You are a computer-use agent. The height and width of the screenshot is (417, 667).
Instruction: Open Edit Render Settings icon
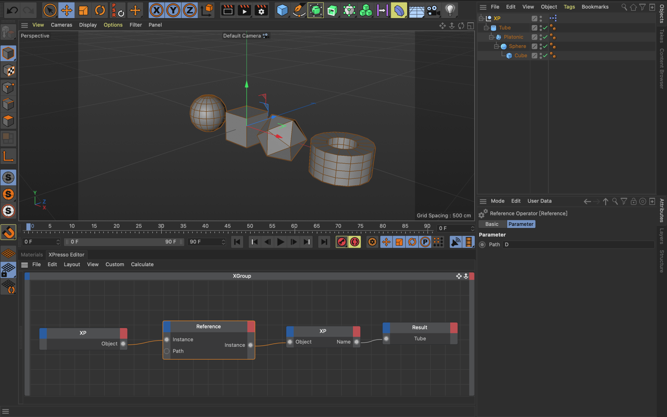point(261,10)
